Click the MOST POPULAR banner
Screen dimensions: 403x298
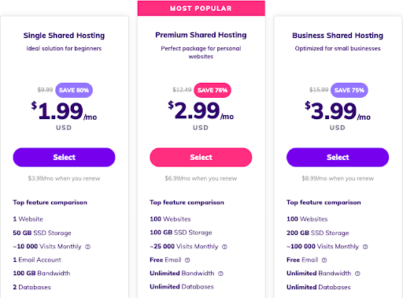[x=201, y=8]
